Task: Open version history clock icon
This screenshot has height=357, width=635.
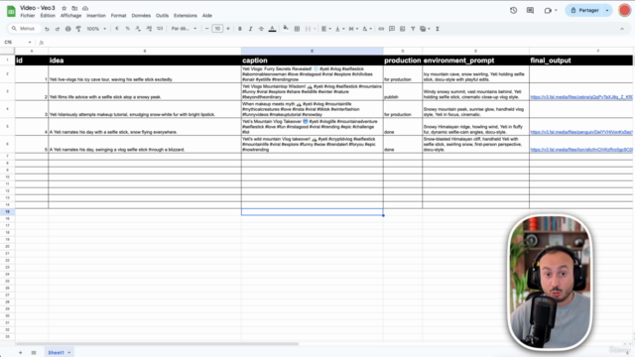Action: 514,11
